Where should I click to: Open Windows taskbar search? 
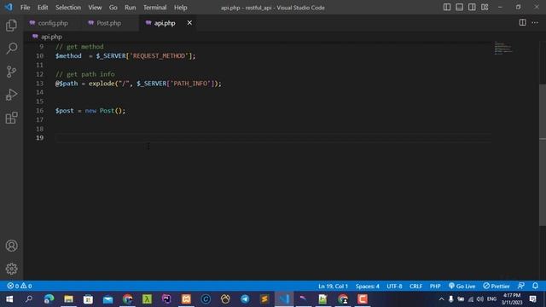pos(29,299)
